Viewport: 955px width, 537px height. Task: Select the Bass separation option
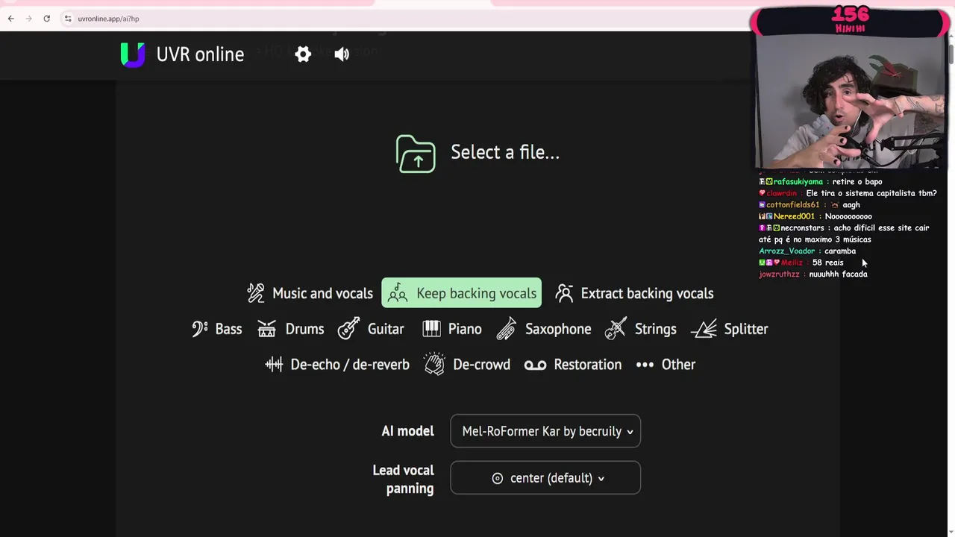coord(217,329)
